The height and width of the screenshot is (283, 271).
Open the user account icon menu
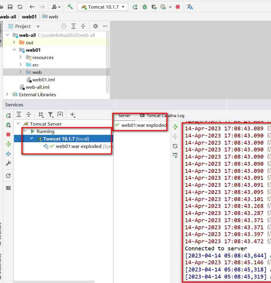[56, 7]
